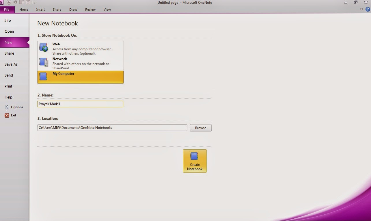Minimize the OneNote window
This screenshot has height=221, width=371.
click(346, 2)
